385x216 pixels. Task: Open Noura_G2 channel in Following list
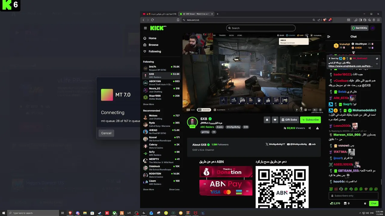point(161,90)
